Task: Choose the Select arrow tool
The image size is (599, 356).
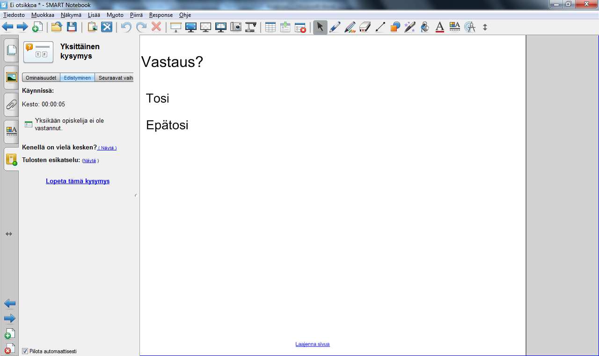Action: [x=320, y=27]
